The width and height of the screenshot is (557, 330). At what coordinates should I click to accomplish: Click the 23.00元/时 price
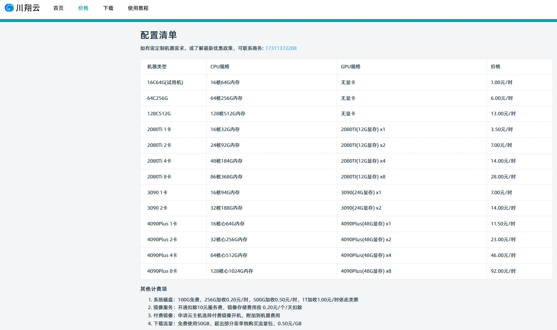click(503, 239)
